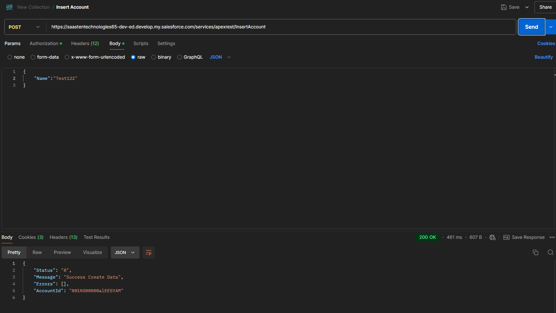Viewport: 556px width, 313px height.
Task: Open the request Headers (12) tab
Action: [x=85, y=44]
